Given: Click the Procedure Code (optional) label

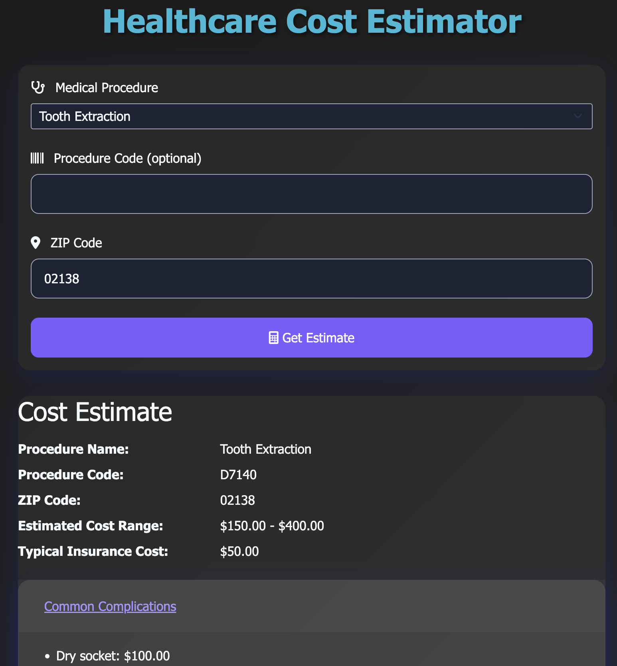Looking at the screenshot, I should point(127,158).
